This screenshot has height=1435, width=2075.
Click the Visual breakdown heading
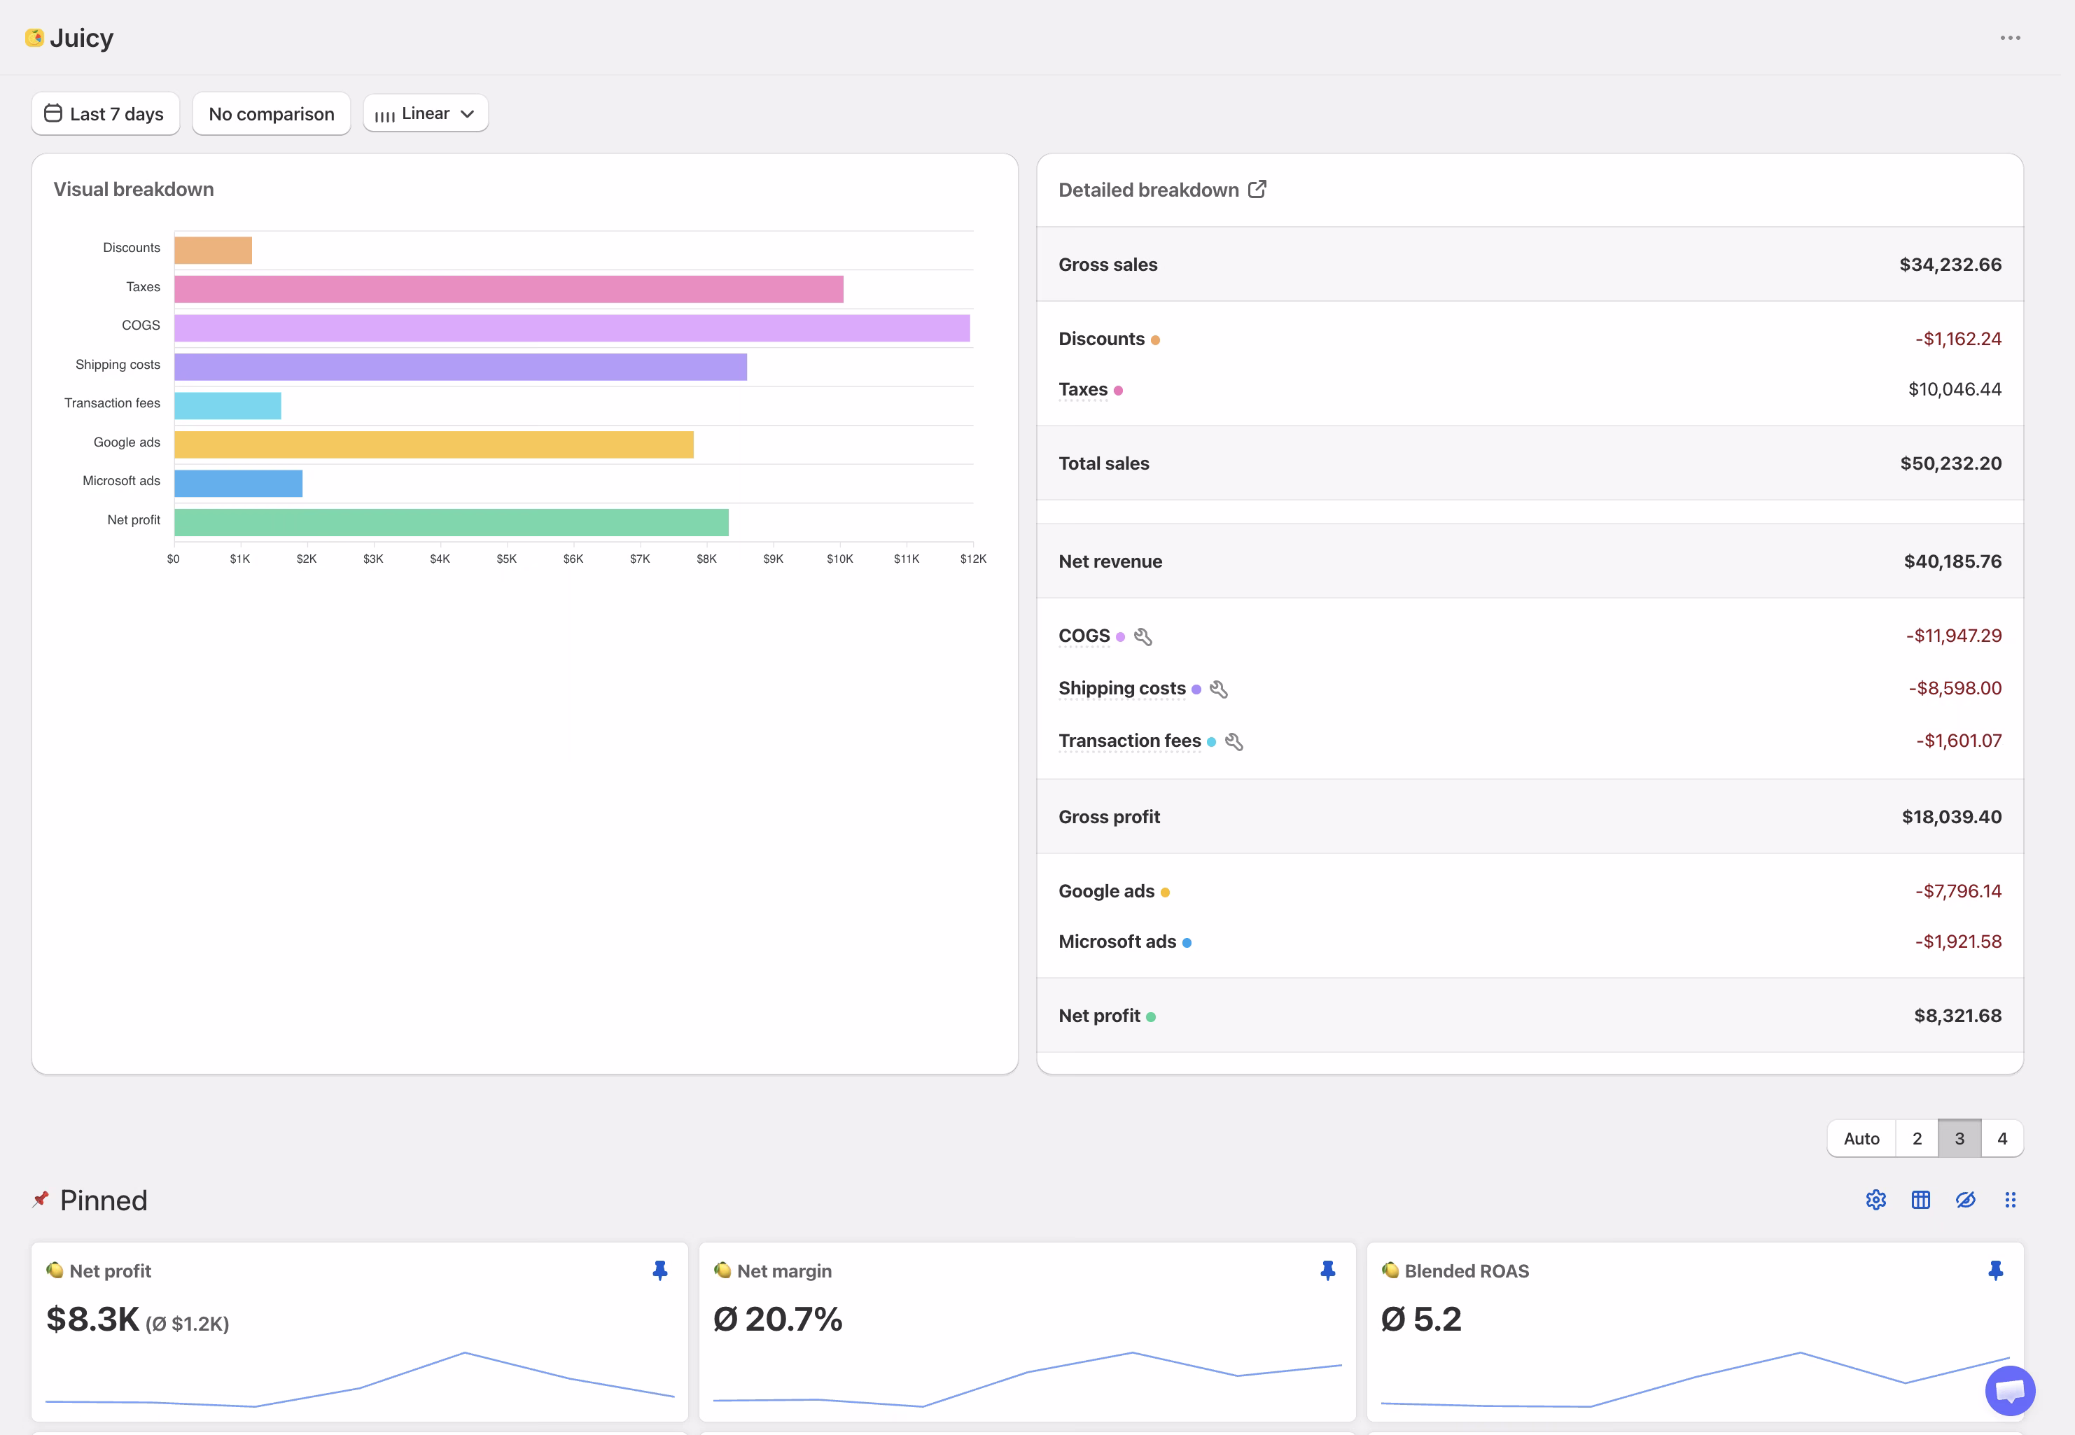(134, 190)
